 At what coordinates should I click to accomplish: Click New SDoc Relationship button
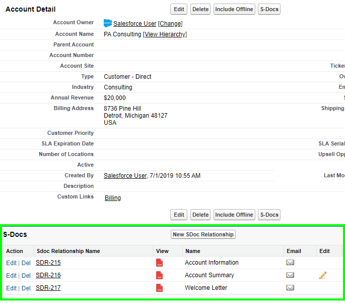[x=203, y=234]
